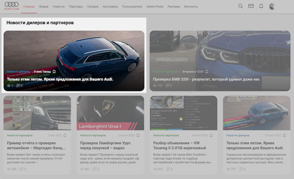
Task: Open the messages envelope icon
Action: pos(251,6)
